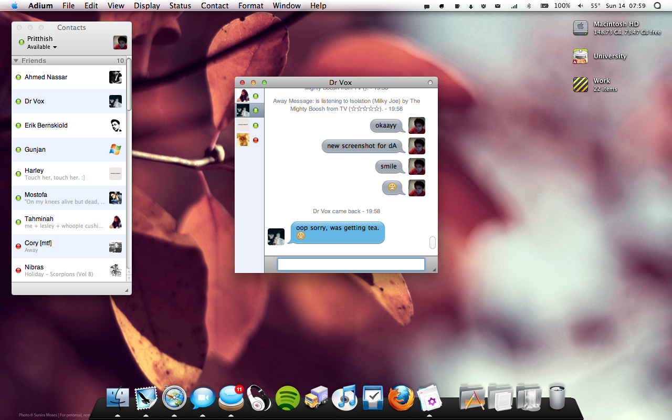Open the Status menu
The width and height of the screenshot is (672, 420).
click(x=180, y=6)
